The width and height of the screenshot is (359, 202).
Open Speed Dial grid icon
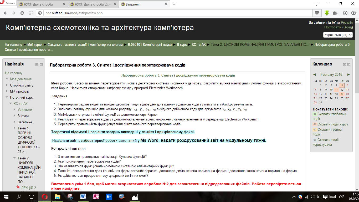pos(31,13)
